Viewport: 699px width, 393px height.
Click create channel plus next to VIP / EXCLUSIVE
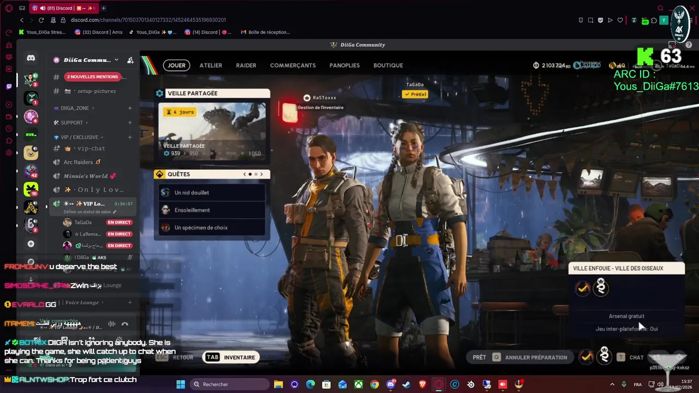(129, 137)
